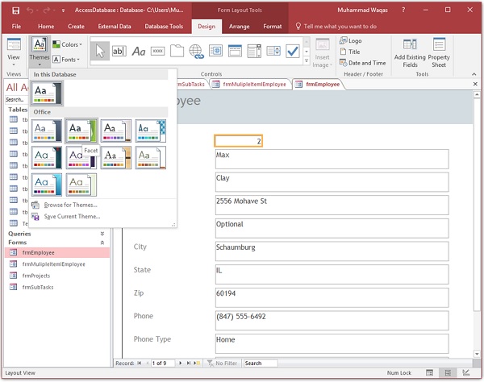Click Browse for Themes option
Image resolution: width=484 pixels, height=382 pixels.
point(71,205)
